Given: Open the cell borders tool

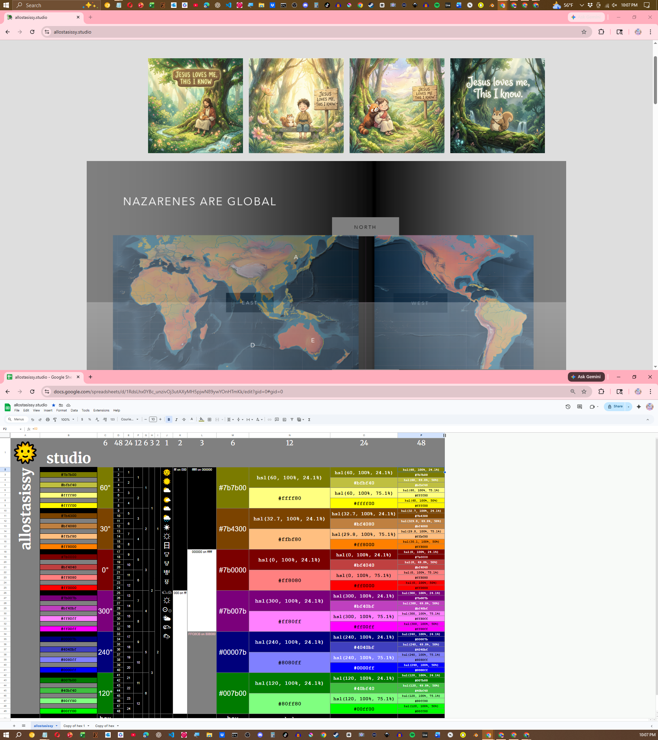Looking at the screenshot, I should tap(209, 420).
